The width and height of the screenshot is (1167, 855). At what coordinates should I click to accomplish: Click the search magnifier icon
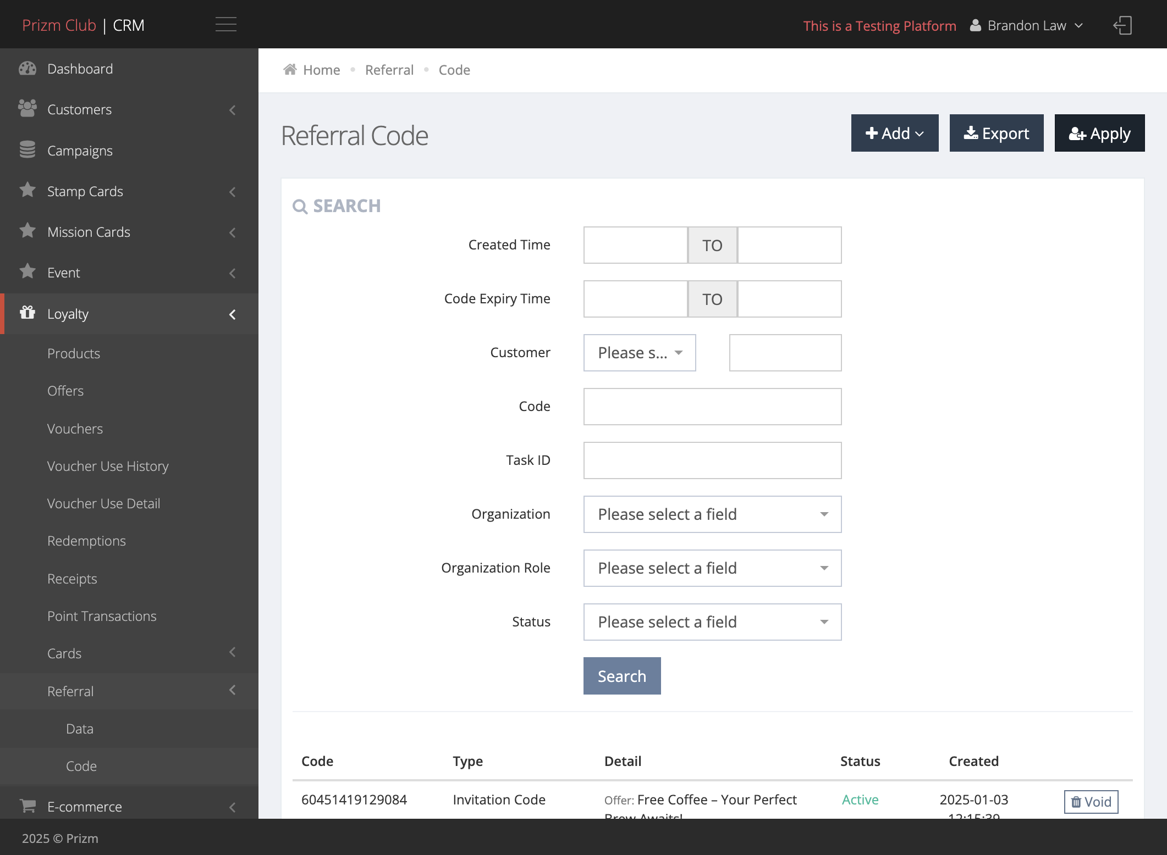point(300,207)
